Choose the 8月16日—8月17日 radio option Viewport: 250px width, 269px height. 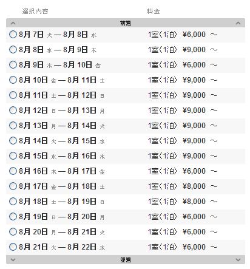pyautogui.click(x=13, y=171)
